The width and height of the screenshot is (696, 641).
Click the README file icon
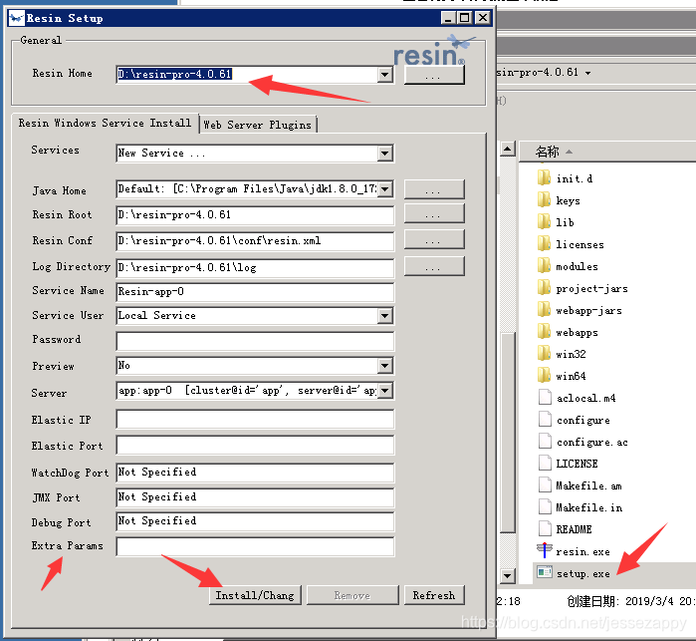(x=545, y=529)
